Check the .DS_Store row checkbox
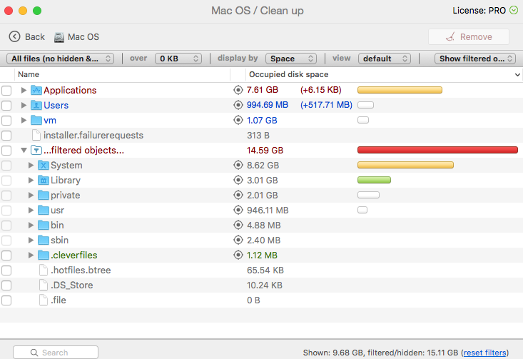This screenshot has width=523, height=359. 6,285
